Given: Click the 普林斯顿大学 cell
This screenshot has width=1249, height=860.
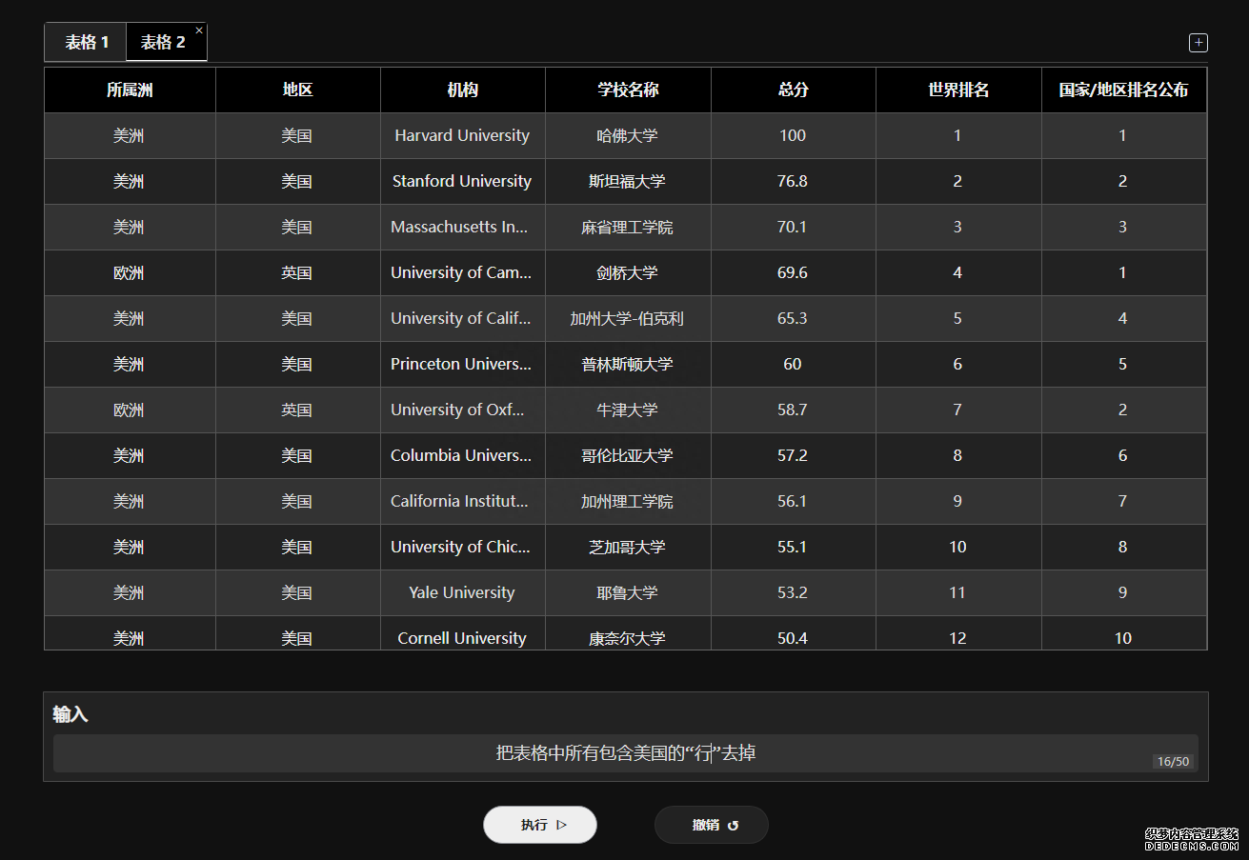Looking at the screenshot, I should click(x=628, y=365).
